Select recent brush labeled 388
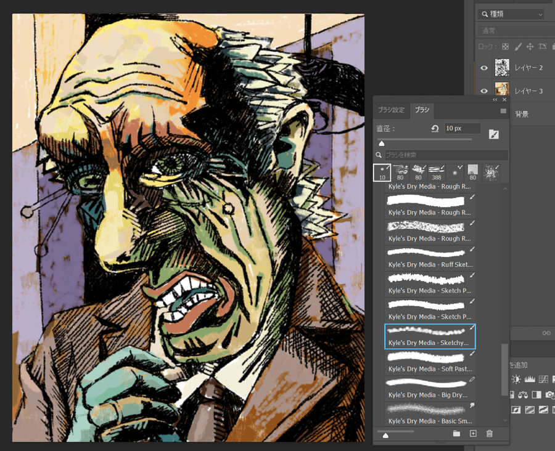Viewport: 555px width, 451px height. [x=437, y=173]
